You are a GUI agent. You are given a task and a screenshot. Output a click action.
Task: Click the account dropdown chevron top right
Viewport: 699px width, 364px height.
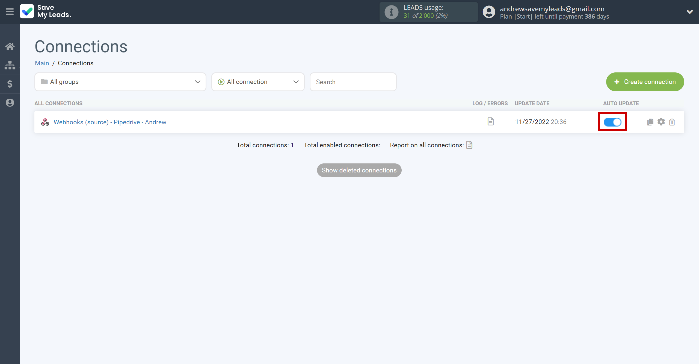click(689, 11)
